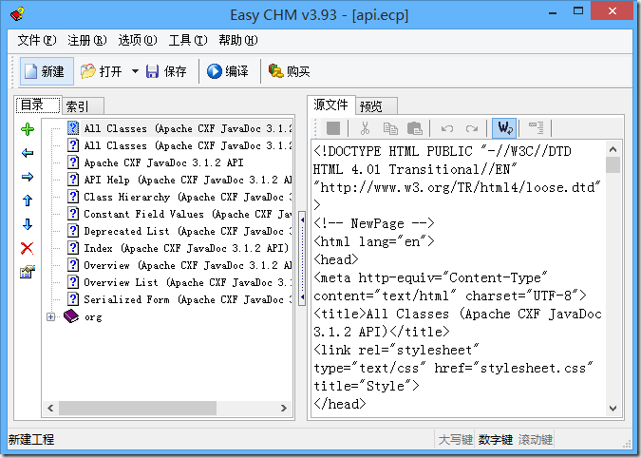Image resolution: width=641 pixels, height=458 pixels.
Task: Select the Index (Apache CXF JavaDoc) topic
Action: (186, 249)
